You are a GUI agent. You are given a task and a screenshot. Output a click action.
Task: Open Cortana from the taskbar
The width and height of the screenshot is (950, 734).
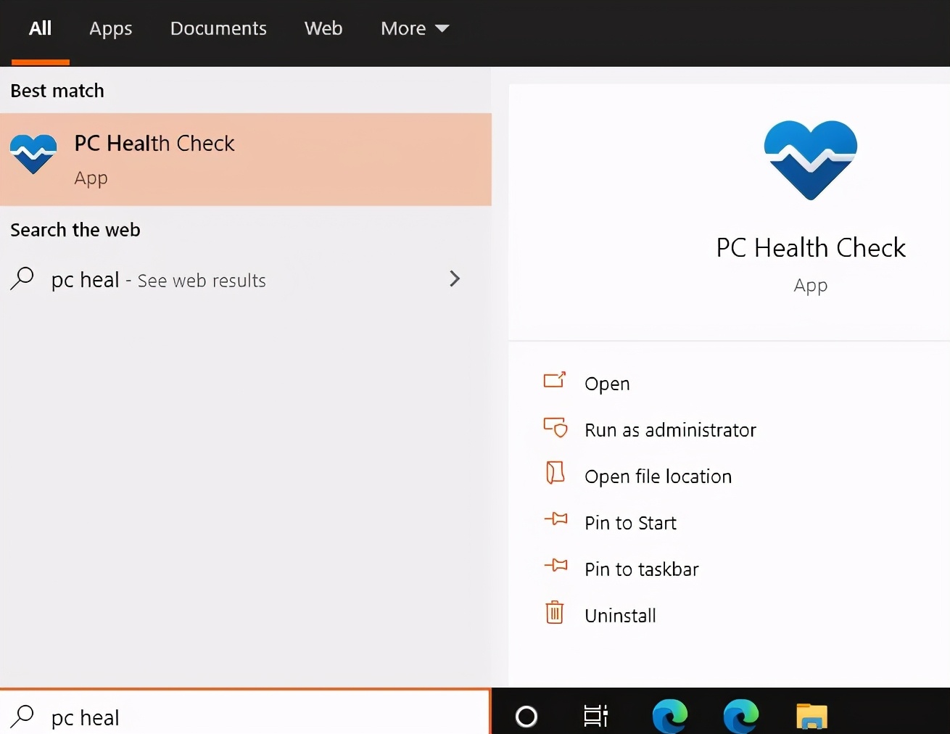pyautogui.click(x=526, y=717)
